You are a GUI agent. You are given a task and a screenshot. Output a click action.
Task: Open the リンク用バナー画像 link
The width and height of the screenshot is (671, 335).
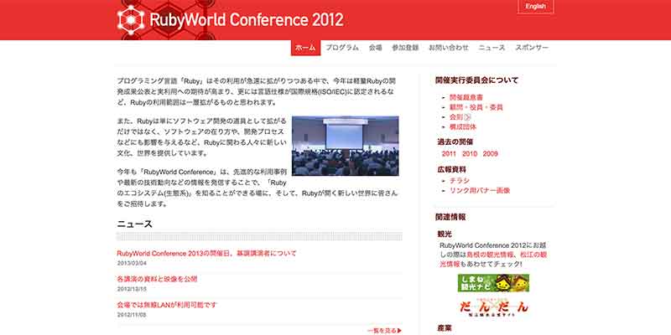[479, 191]
